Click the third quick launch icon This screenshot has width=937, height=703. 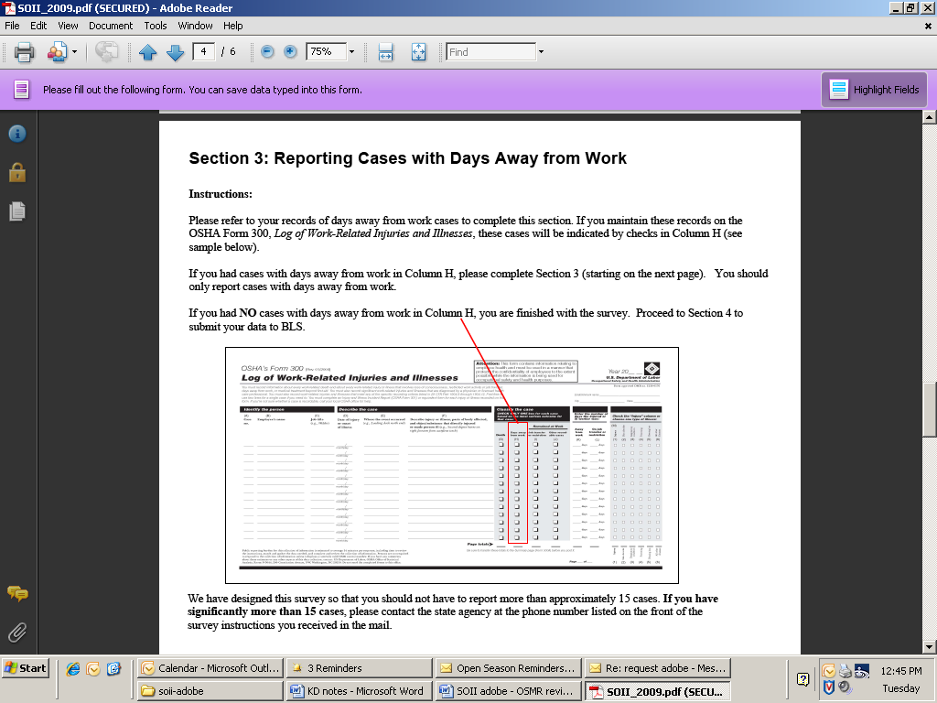point(113,668)
